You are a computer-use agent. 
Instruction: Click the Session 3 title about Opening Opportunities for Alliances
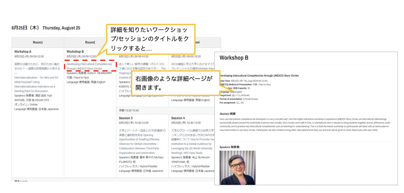(142, 142)
